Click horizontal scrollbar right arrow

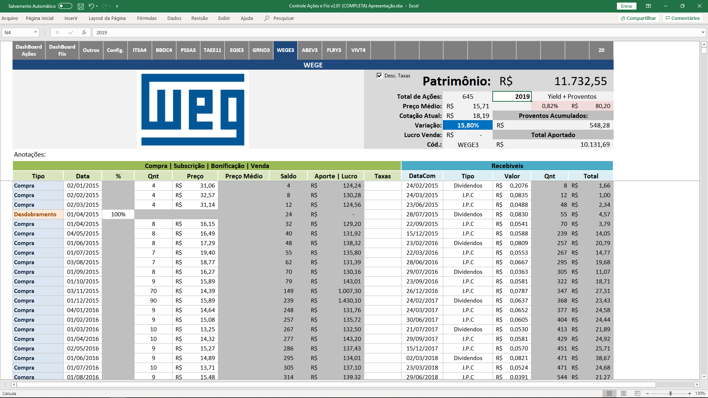tap(697, 384)
